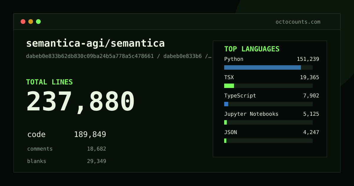Screen dimensions: 354x186
Task: Click the TypeScript language label
Action: click(240, 96)
